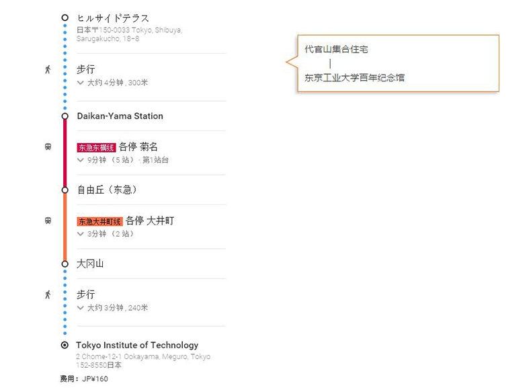Click the 代官山集合住宅 callout text

336,49
